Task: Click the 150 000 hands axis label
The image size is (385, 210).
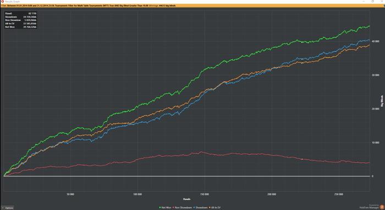Action: click(x=205, y=194)
